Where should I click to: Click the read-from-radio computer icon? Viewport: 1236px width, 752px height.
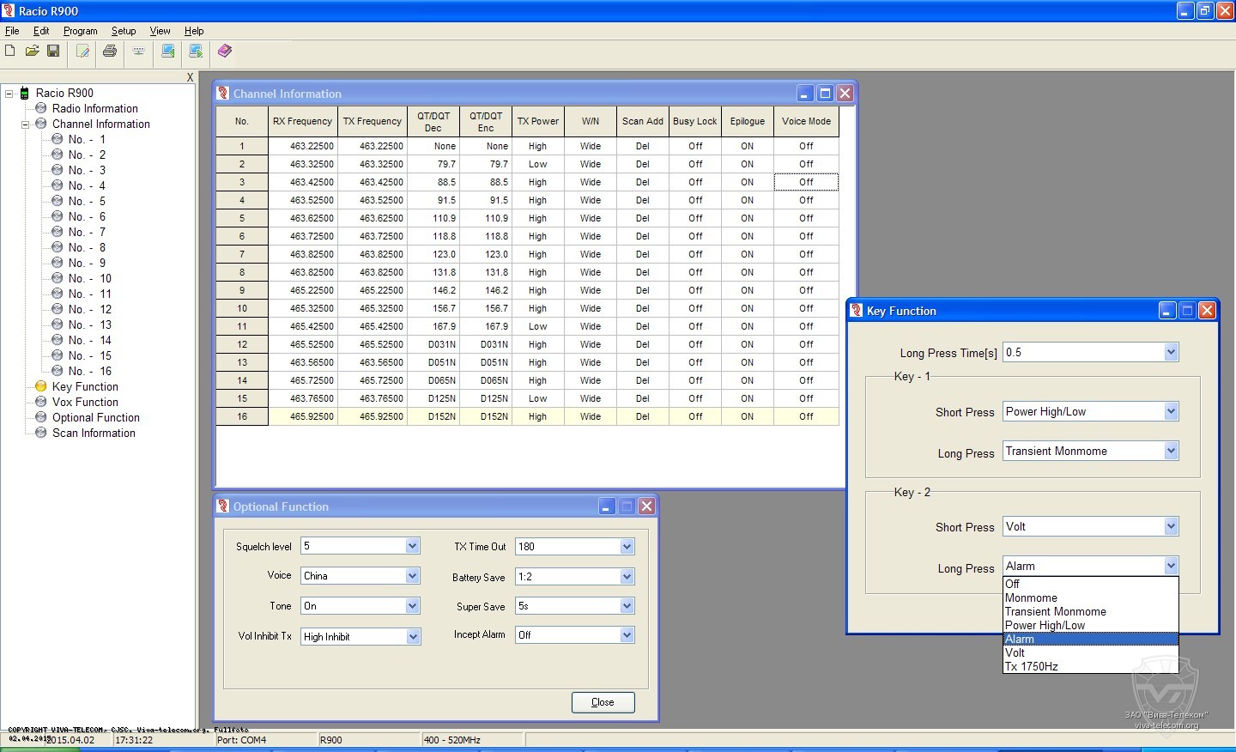[168, 52]
